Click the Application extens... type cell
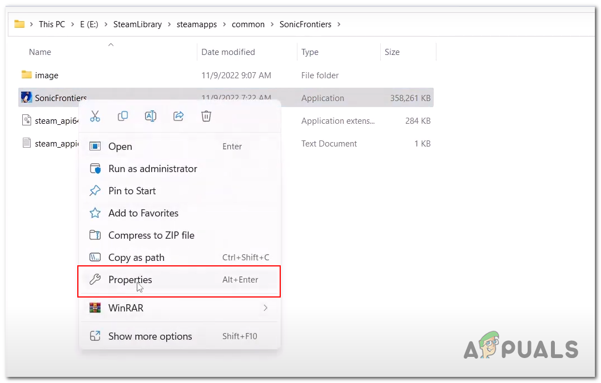Viewport: 601px width, 383px height. [338, 121]
